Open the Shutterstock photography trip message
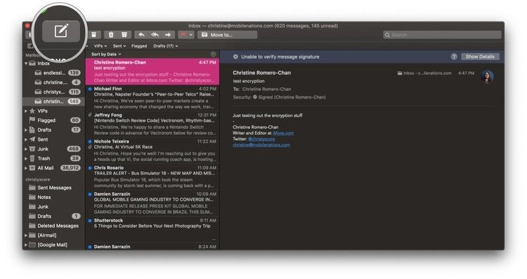Image resolution: width=527 pixels, height=279 pixels. 152,229
